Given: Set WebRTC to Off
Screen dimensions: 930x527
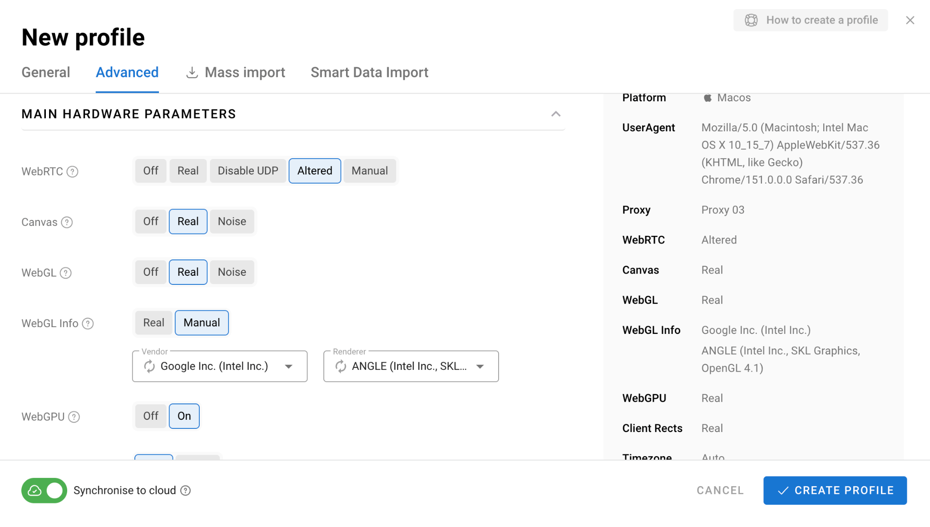Looking at the screenshot, I should pyautogui.click(x=151, y=171).
